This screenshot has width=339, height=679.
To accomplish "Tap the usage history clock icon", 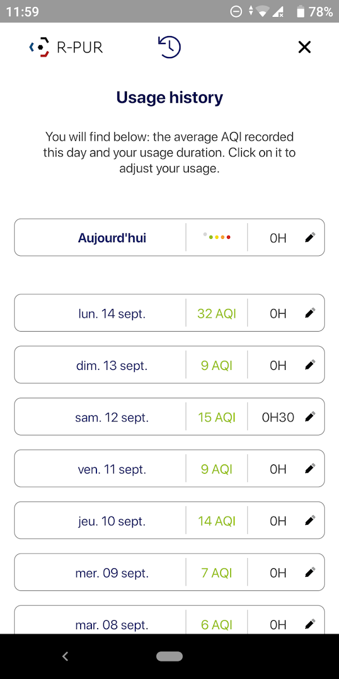I will [169, 47].
